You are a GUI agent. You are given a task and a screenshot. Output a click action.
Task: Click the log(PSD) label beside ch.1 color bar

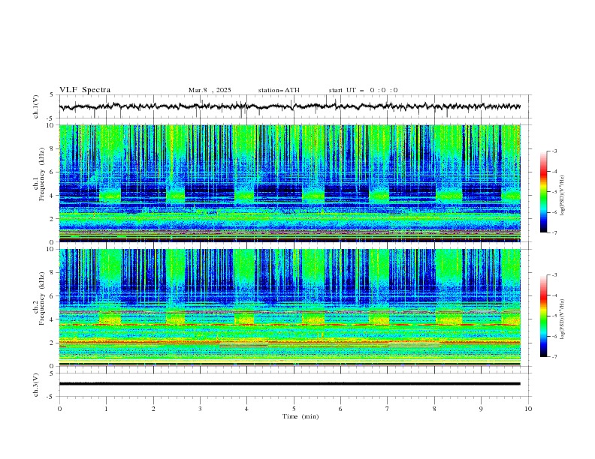(563, 196)
